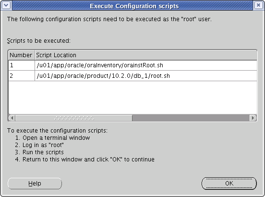This screenshot has height=197, width=265.
Task: Click the right scroll arrow of script list
Action: (x=253, y=118)
